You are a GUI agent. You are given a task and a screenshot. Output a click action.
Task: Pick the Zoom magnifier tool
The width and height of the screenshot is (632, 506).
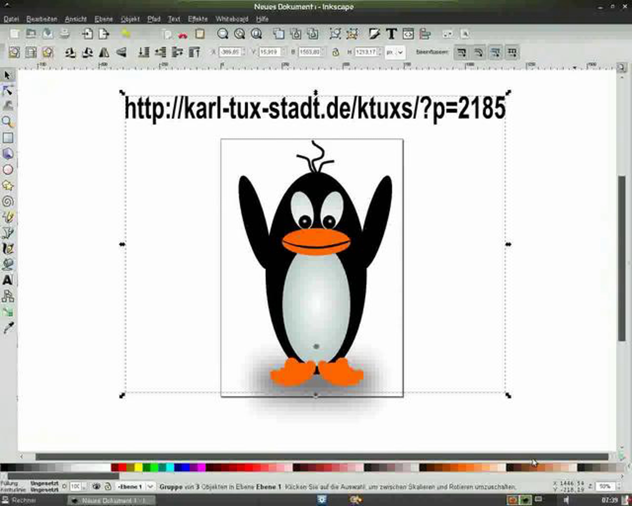[x=8, y=122]
